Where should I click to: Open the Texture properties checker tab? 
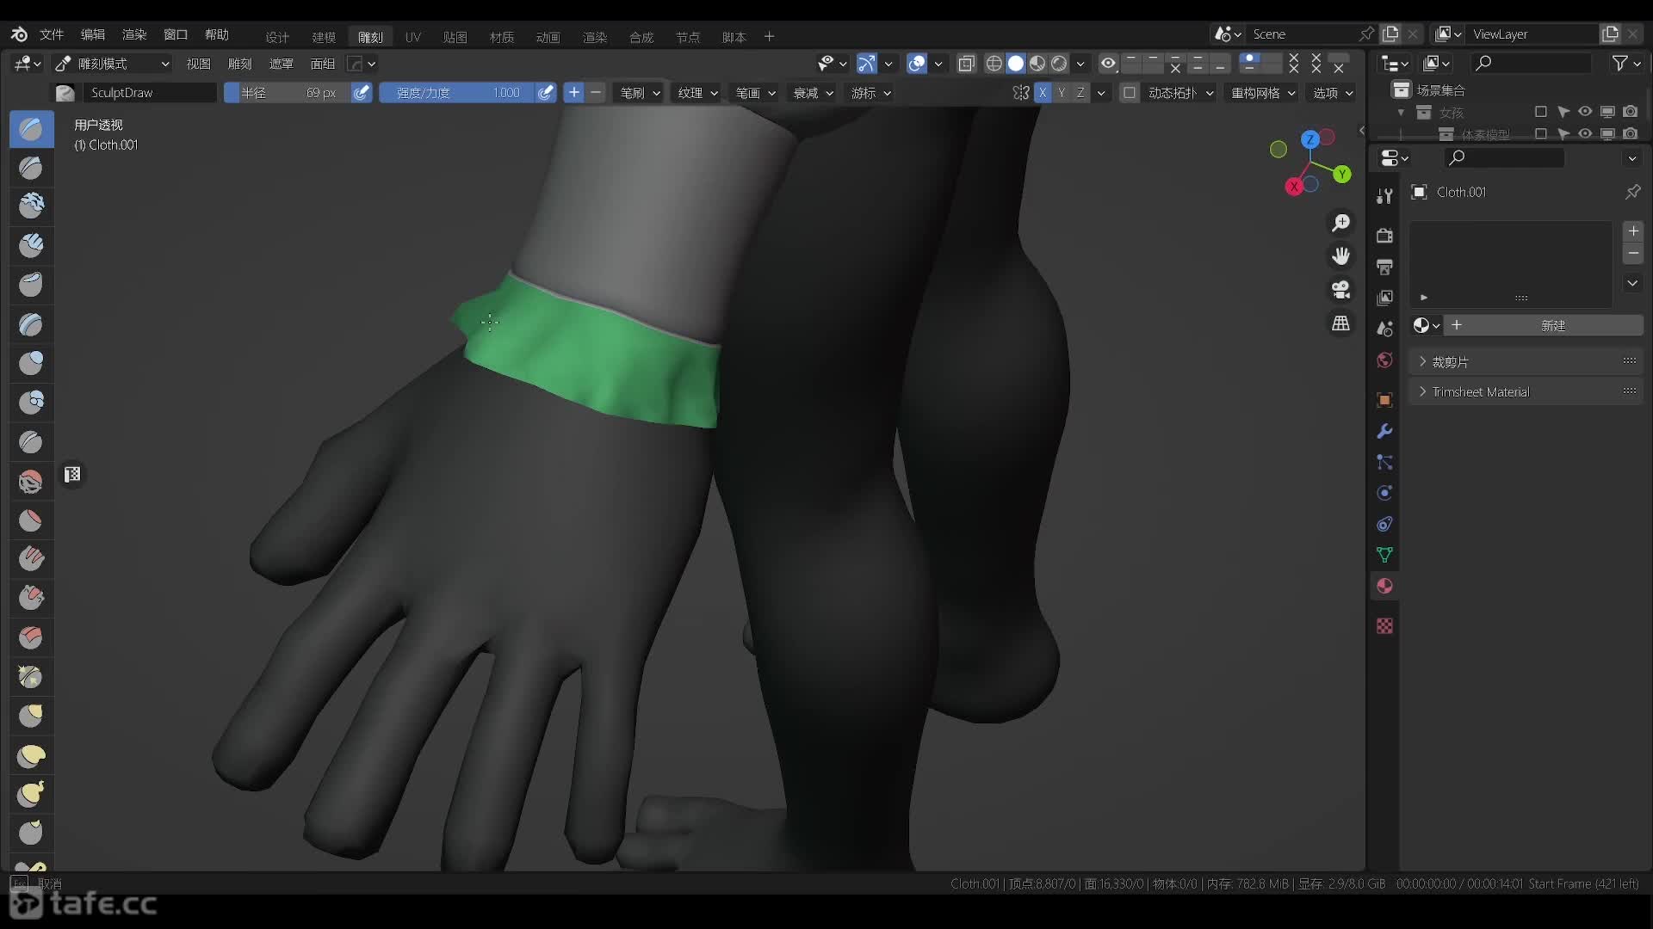[1384, 626]
